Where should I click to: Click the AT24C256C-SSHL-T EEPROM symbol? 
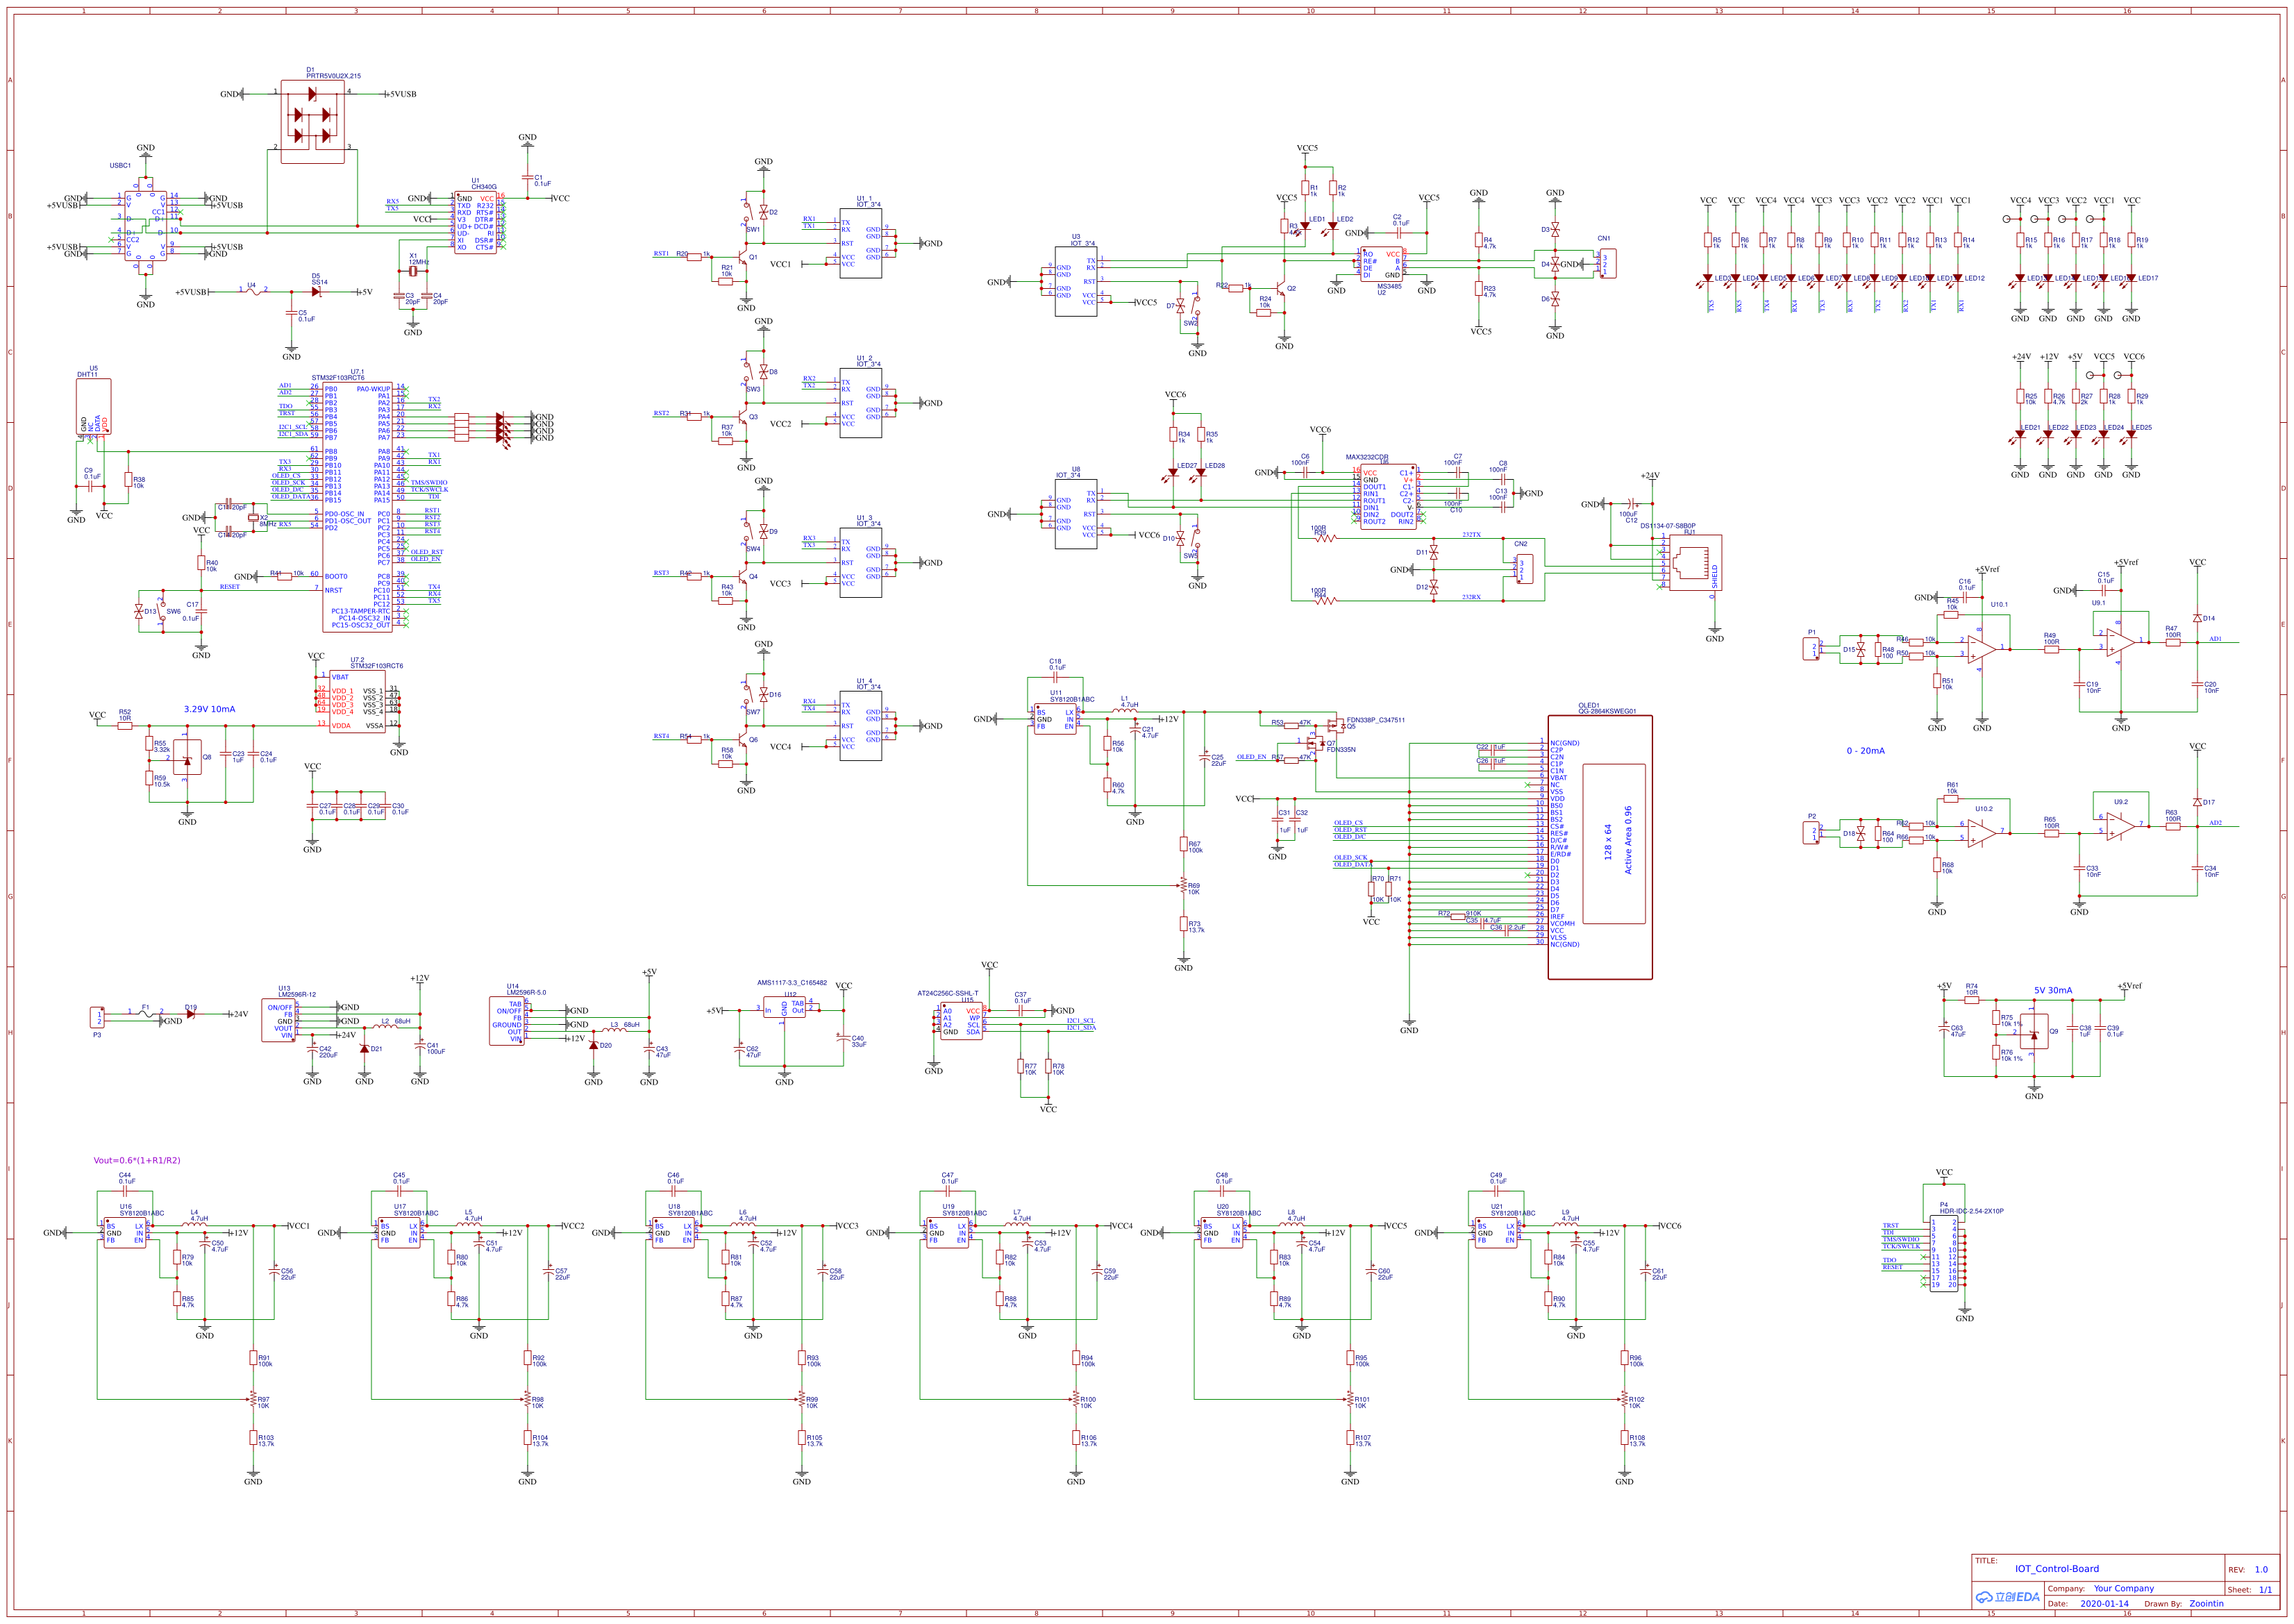click(x=961, y=1021)
